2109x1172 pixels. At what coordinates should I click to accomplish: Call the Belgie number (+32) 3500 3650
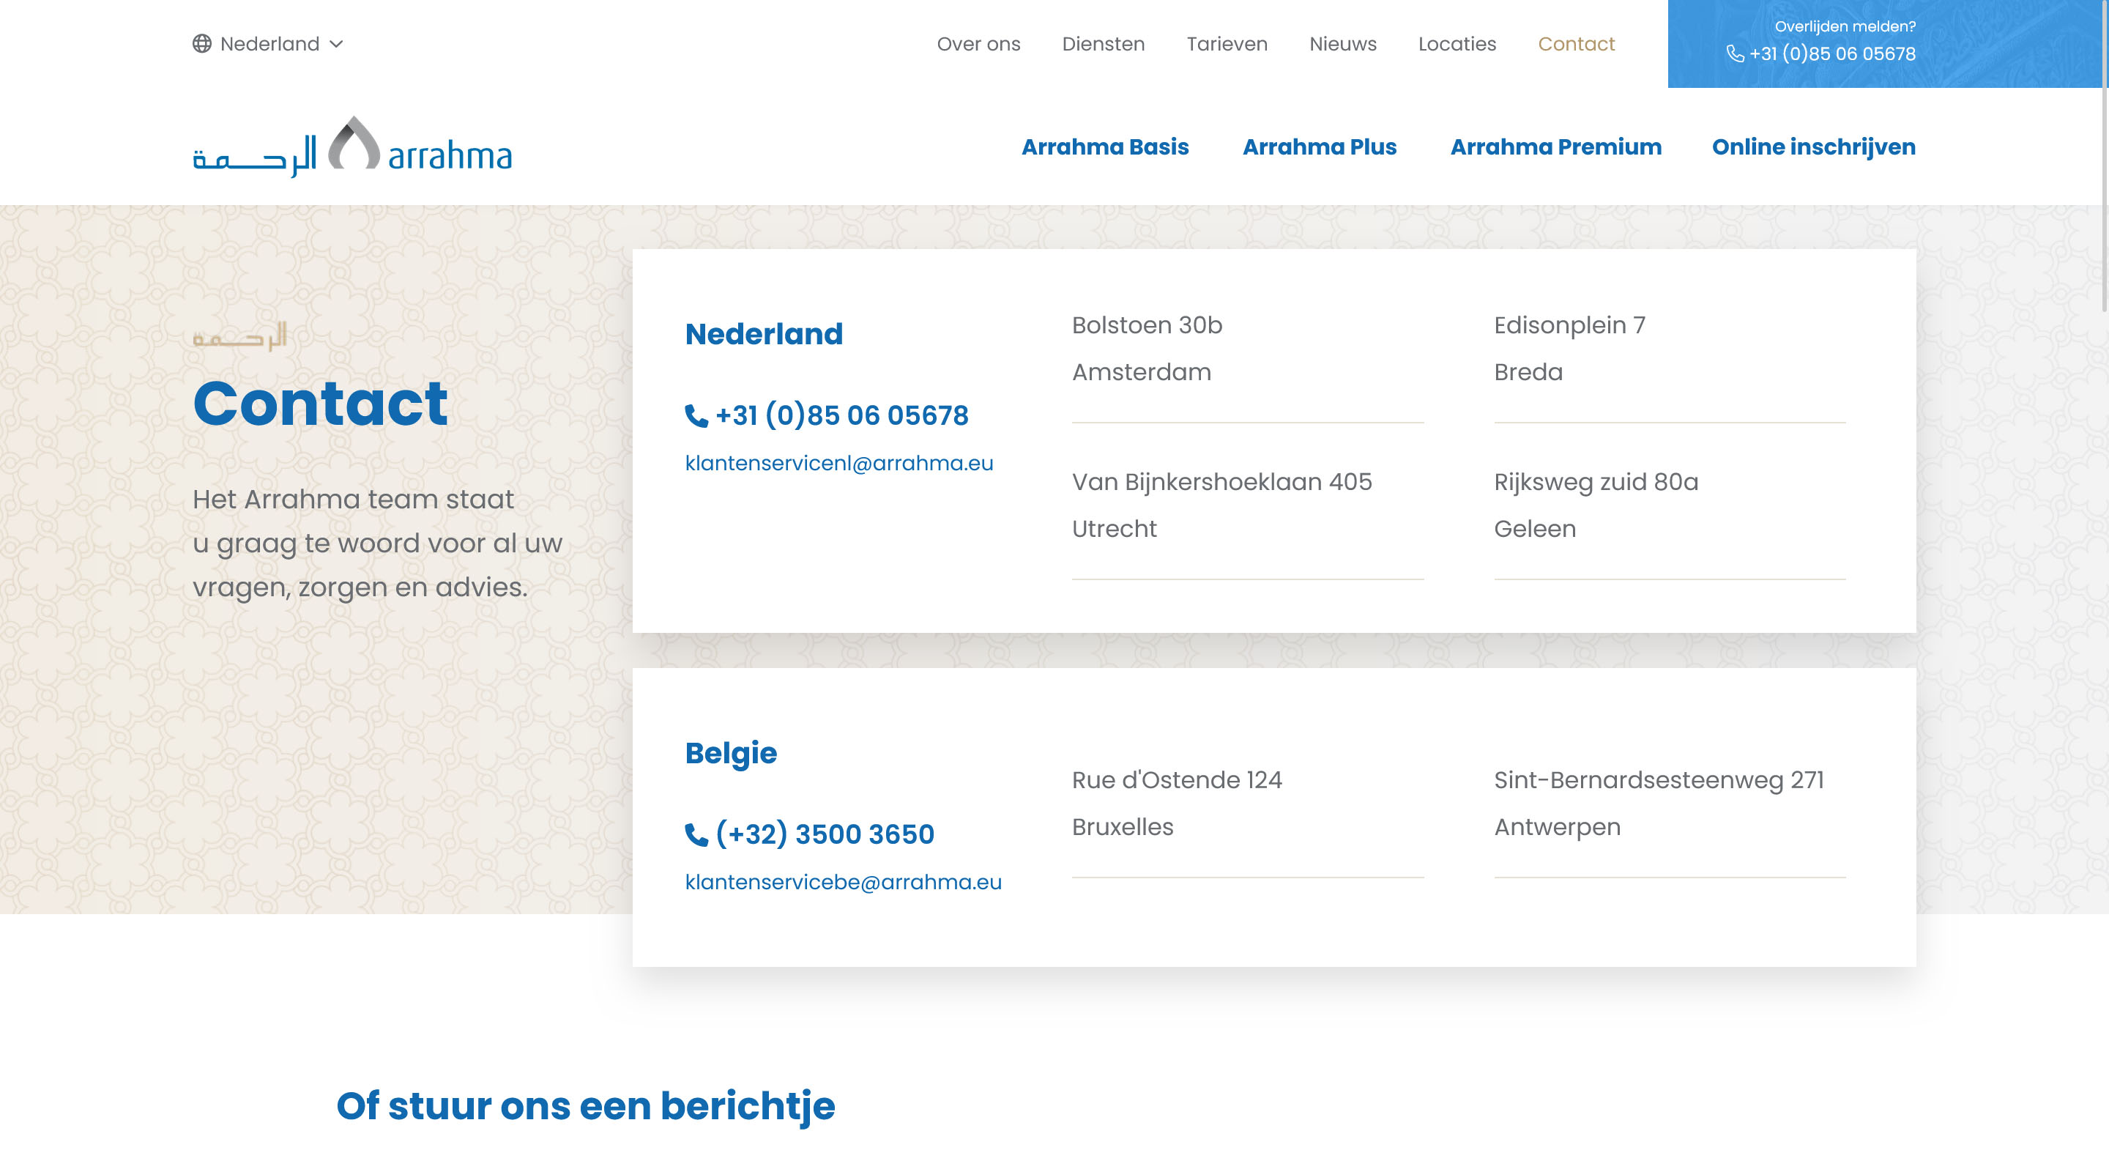click(x=825, y=834)
